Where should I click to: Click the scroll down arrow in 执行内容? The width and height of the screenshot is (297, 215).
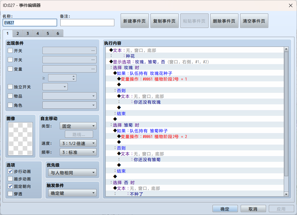click(x=286, y=194)
